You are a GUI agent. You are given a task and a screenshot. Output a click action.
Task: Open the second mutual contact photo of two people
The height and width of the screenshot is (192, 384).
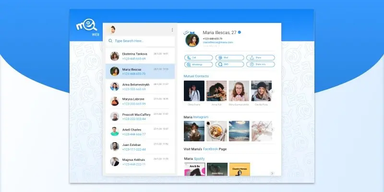217,91
